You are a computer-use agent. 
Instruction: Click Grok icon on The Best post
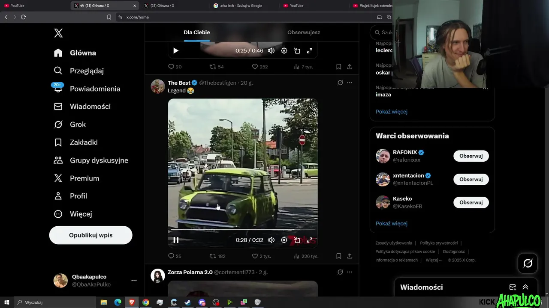pos(340,83)
